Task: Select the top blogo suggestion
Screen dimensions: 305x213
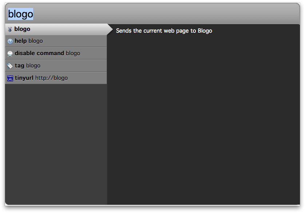Action: [55, 29]
